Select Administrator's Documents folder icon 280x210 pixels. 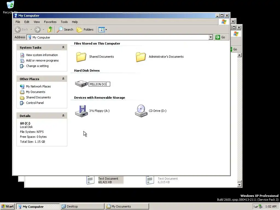(141, 57)
